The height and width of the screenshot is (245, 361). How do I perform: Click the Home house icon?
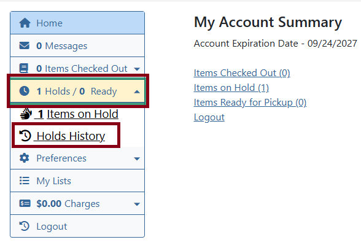(25, 23)
